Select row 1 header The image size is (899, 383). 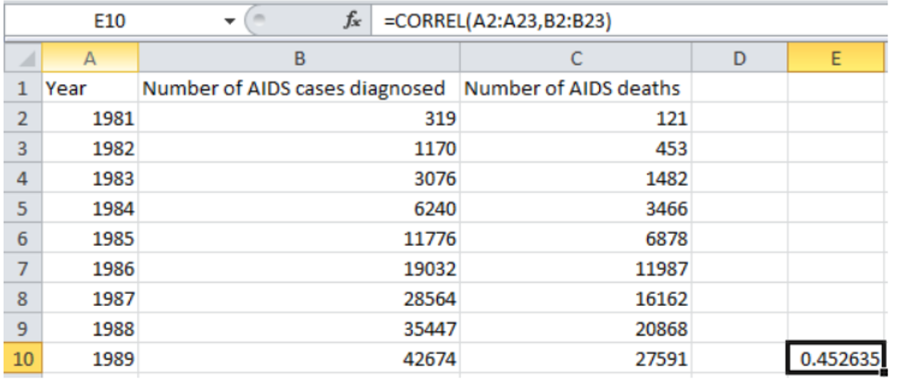tap(22, 88)
